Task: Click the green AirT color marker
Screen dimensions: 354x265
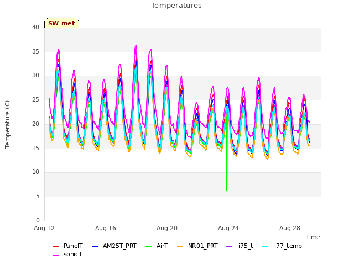Action: 149,247
